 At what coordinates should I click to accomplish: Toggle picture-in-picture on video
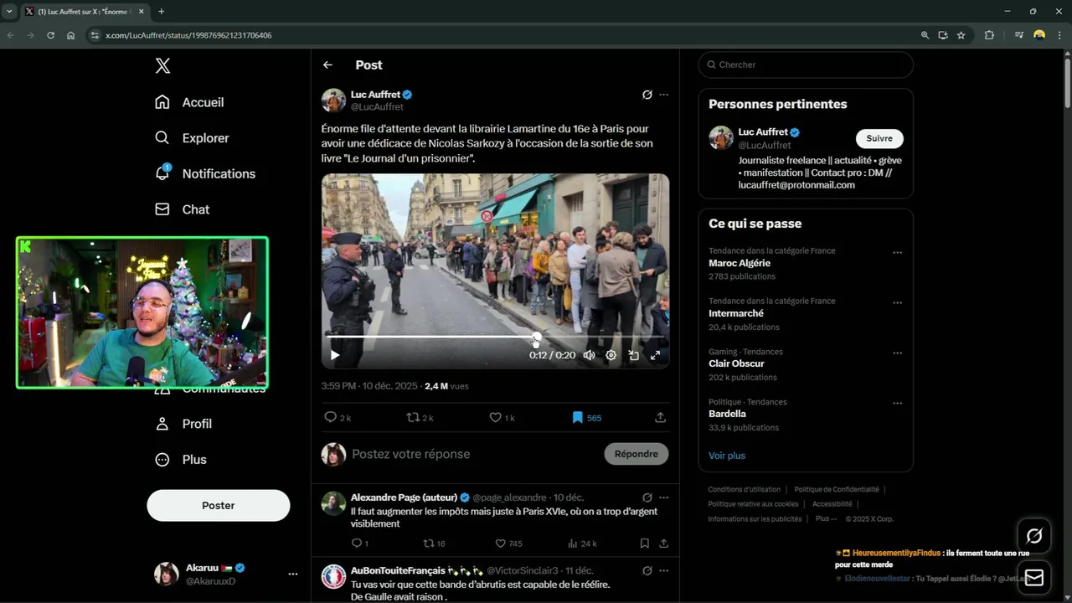pyautogui.click(x=633, y=355)
